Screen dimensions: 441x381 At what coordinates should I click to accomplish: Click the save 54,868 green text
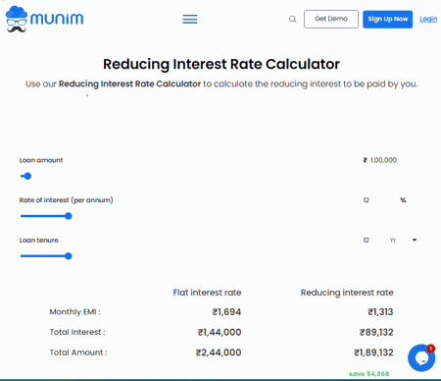(368, 374)
